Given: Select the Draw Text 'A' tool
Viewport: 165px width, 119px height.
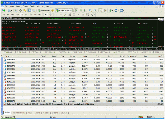Looking at the screenshot, I should [x=78, y=15].
